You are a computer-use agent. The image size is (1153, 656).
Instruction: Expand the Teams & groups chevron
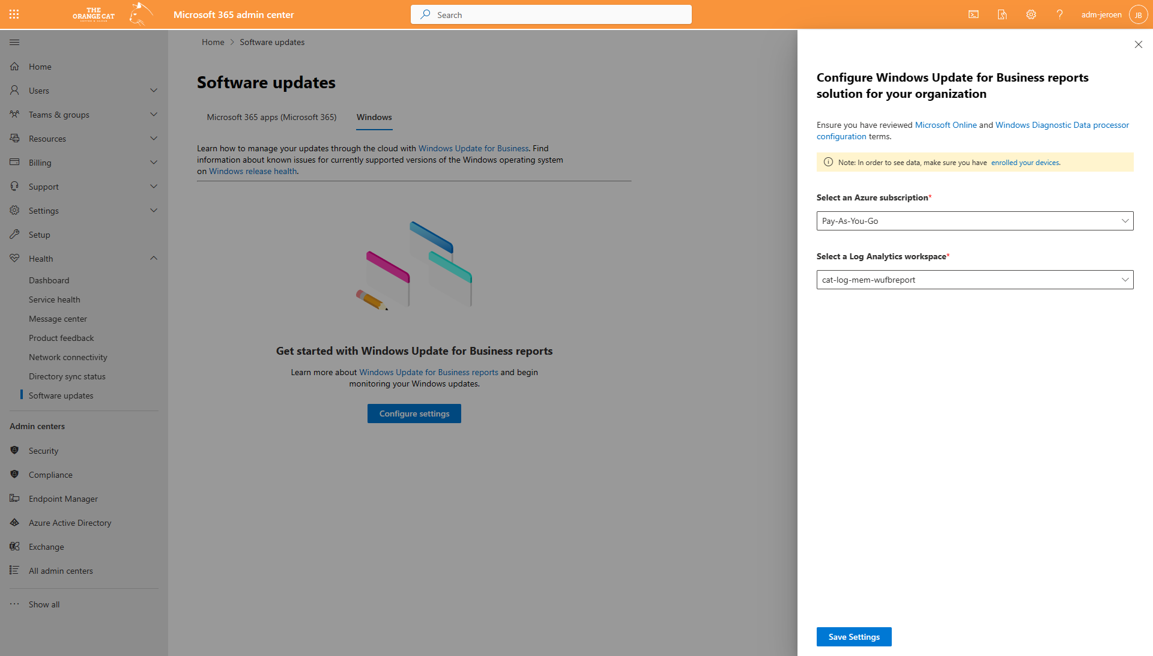(154, 115)
